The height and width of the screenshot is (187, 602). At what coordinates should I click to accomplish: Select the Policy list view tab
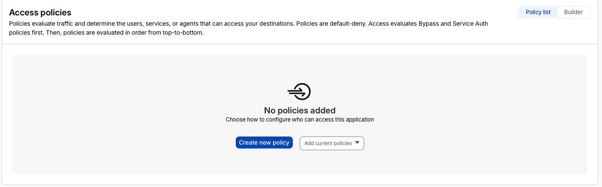pyautogui.click(x=538, y=12)
